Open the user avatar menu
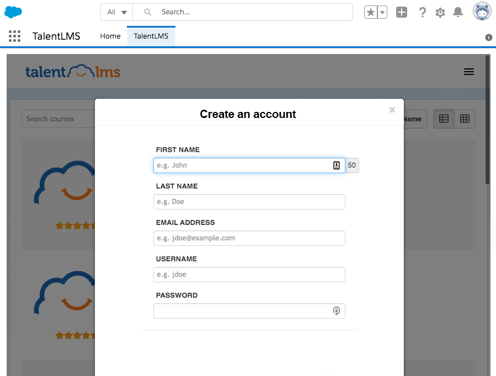Screen dimensions: 496x376 (x=482, y=11)
